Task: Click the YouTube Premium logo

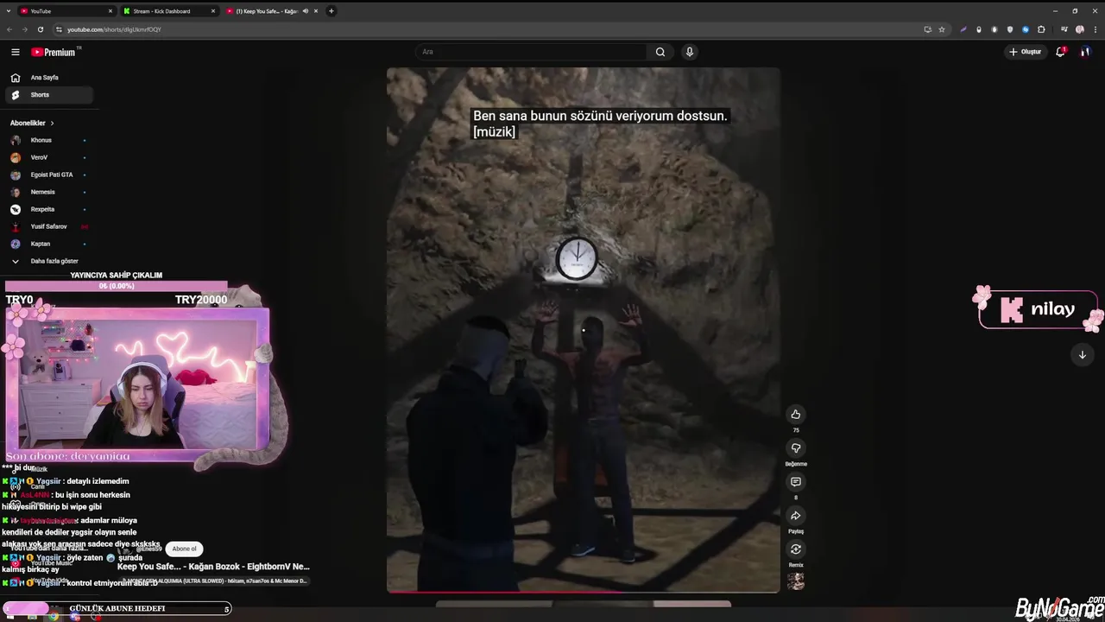Action: (55, 52)
